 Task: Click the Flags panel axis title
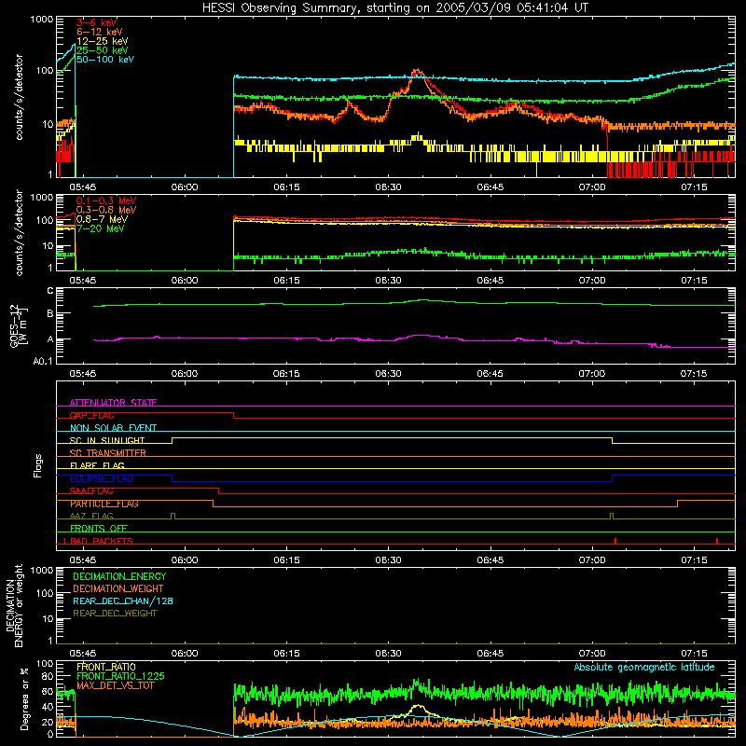click(38, 465)
